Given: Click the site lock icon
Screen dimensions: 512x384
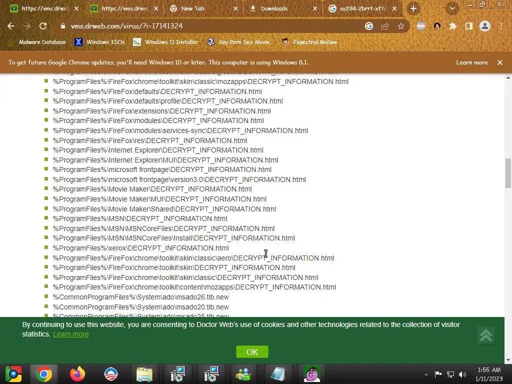Looking at the screenshot, I should tap(62, 26).
